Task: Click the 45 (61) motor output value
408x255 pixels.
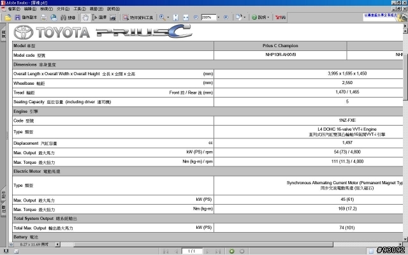Action: 347,200
